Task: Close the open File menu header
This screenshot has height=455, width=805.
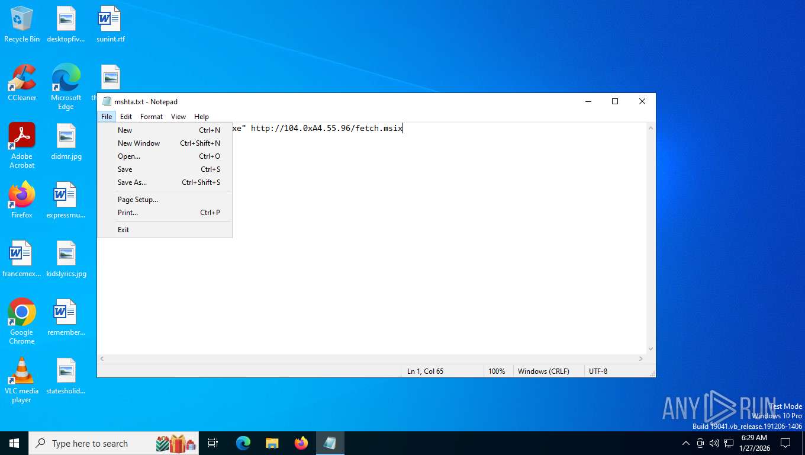Action: (107, 117)
